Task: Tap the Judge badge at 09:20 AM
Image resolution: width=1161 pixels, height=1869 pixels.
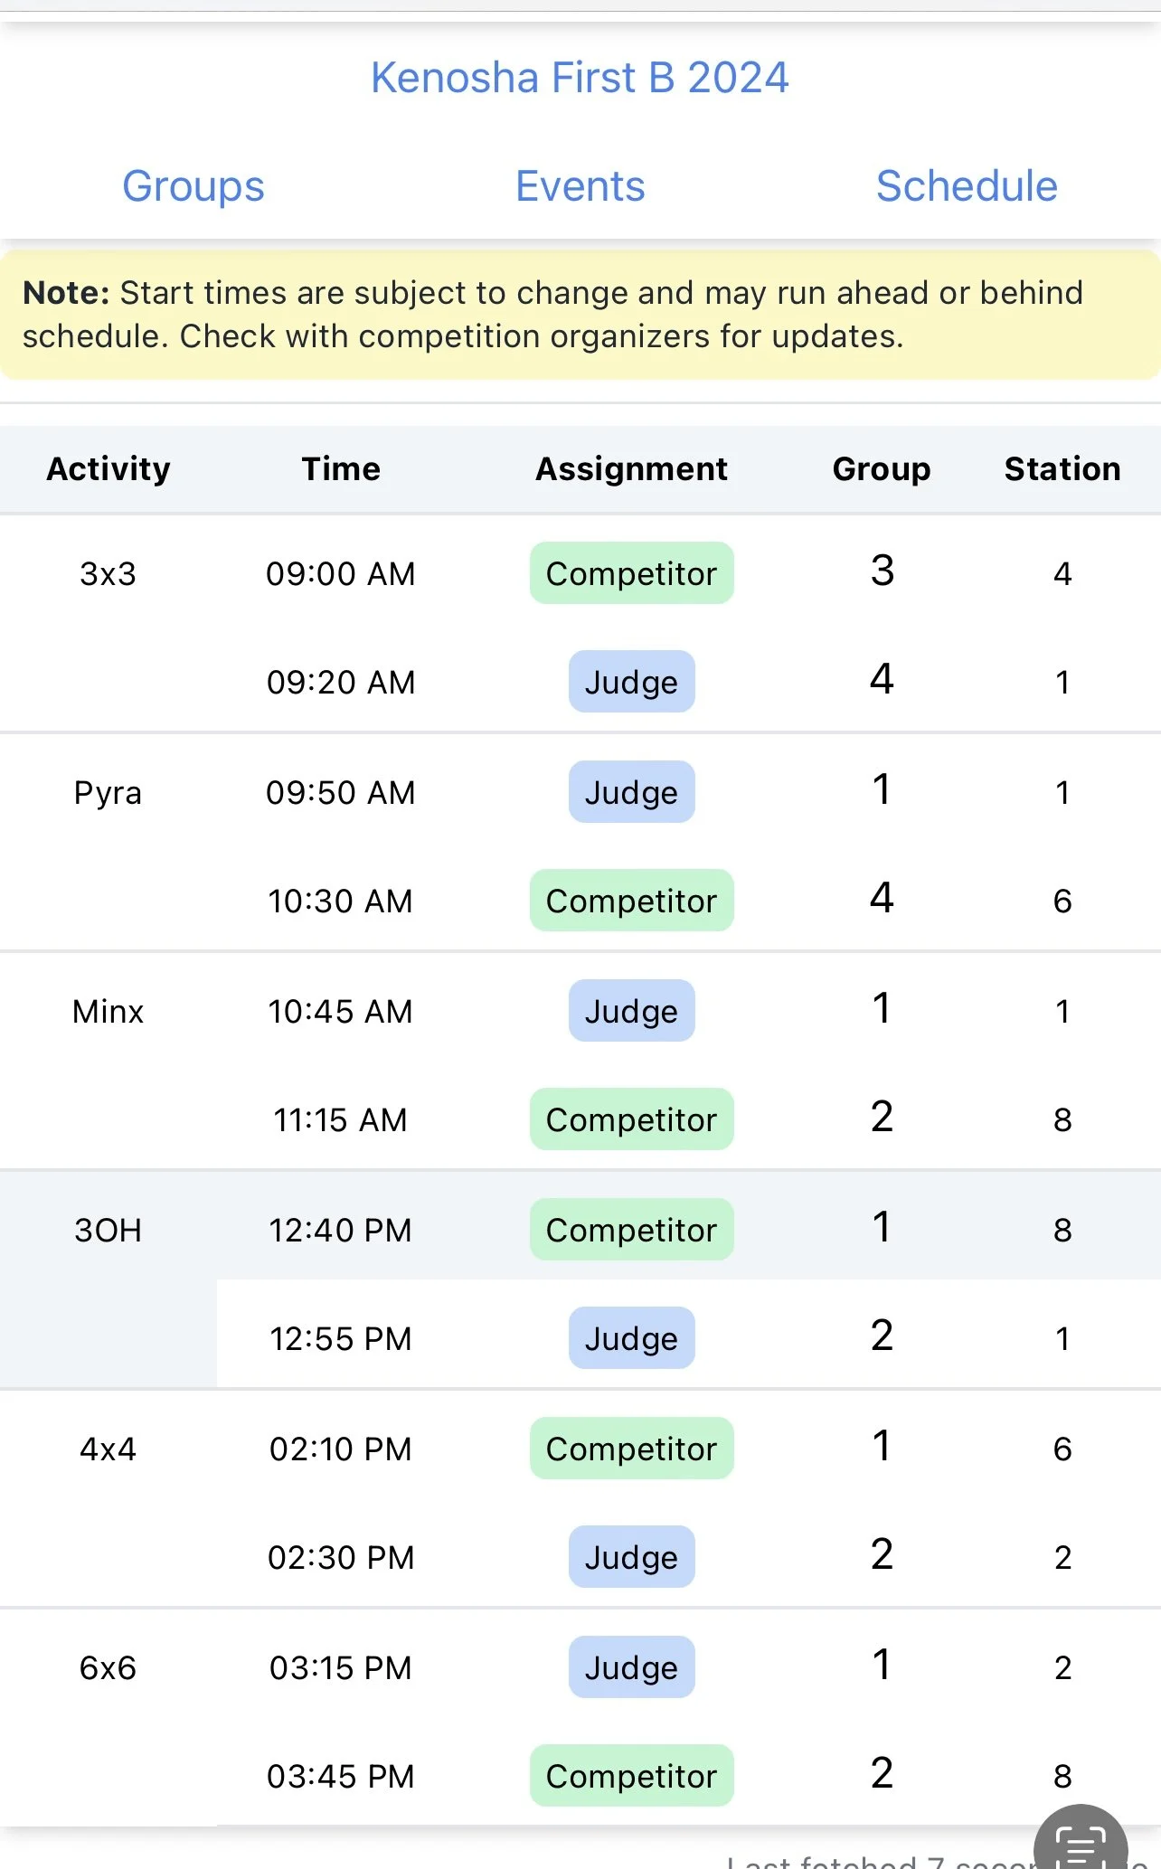Action: pos(631,682)
